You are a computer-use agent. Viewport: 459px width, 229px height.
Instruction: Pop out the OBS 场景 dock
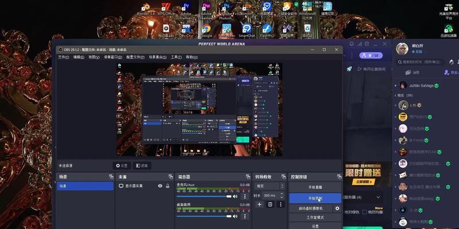[x=111, y=177]
